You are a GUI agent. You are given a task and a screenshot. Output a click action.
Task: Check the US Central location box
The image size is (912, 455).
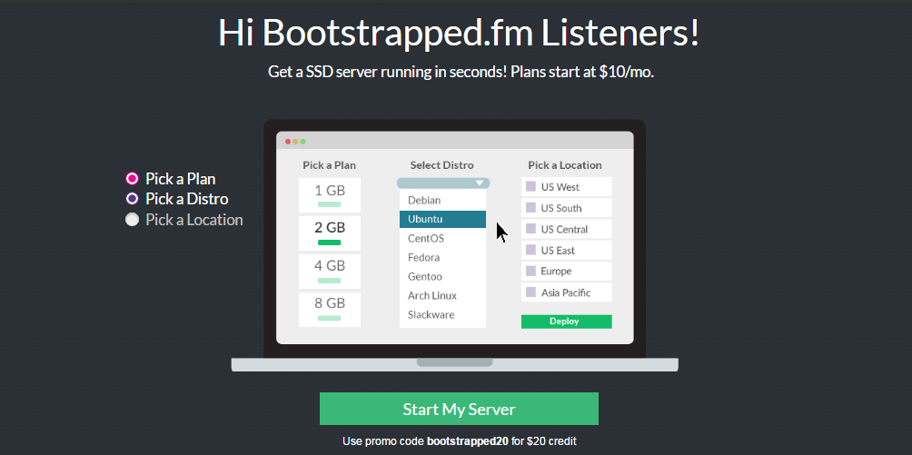(x=530, y=229)
